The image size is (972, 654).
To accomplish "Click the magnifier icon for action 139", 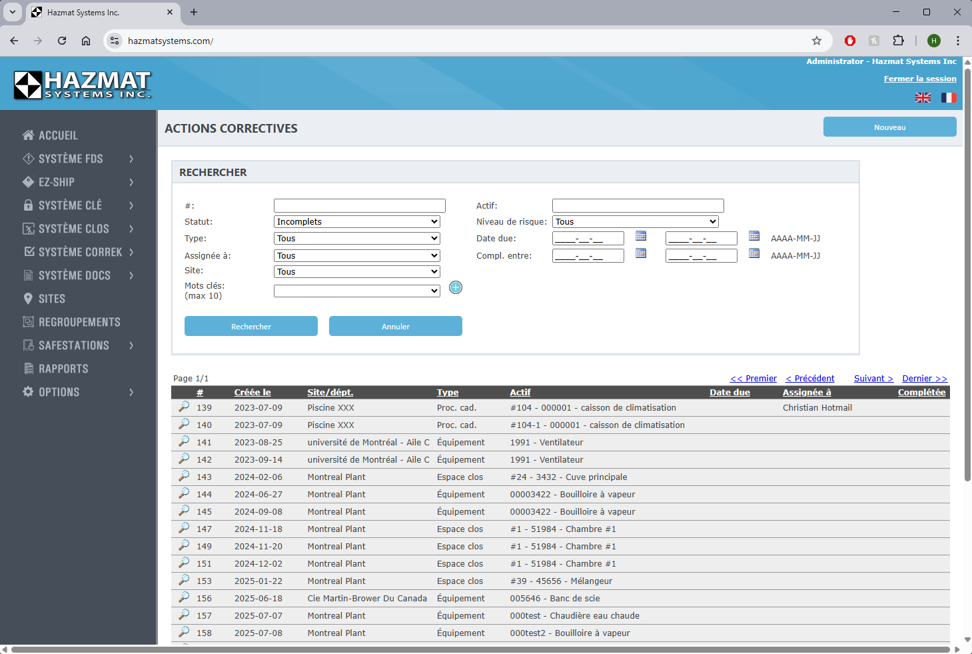I will 184,407.
